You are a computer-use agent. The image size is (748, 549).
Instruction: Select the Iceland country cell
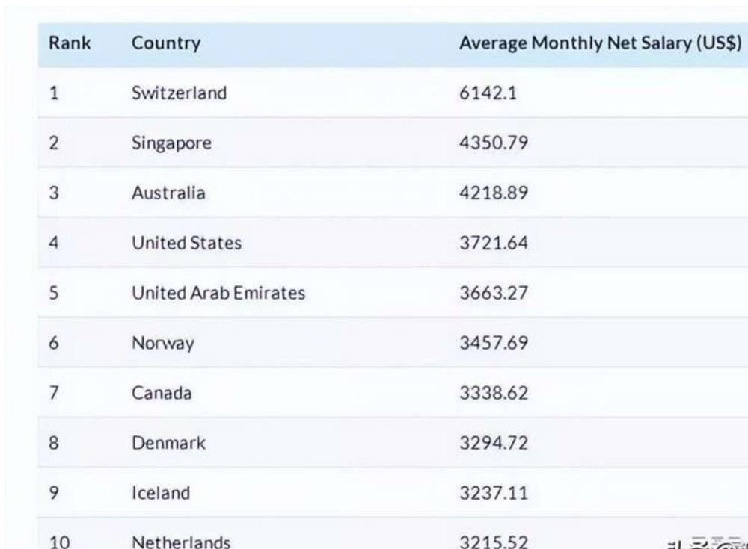coord(161,494)
